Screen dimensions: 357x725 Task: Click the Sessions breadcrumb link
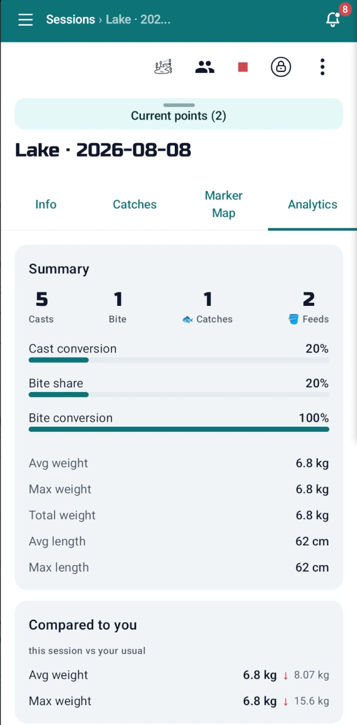coord(70,19)
